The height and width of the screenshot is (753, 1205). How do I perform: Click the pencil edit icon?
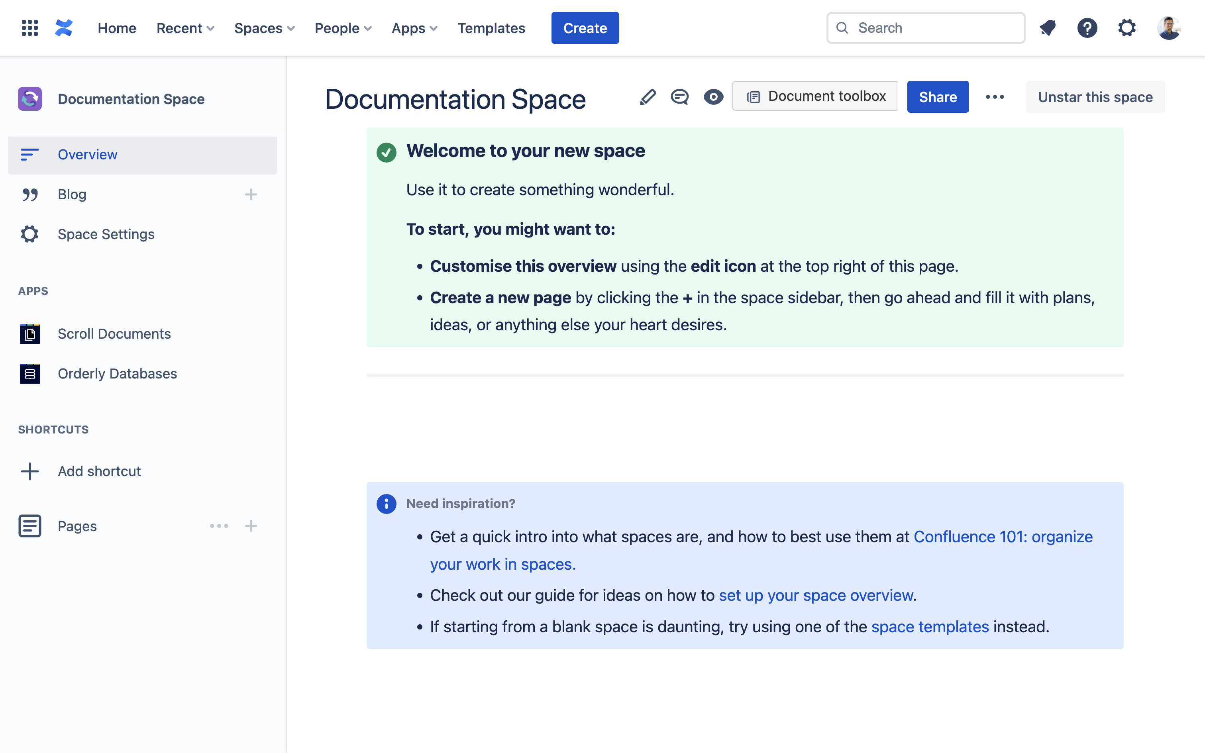[648, 96]
